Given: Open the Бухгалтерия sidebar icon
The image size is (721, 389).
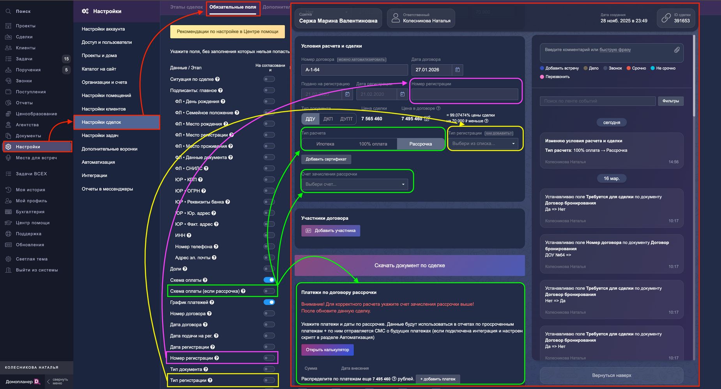Looking at the screenshot, I should [8, 212].
